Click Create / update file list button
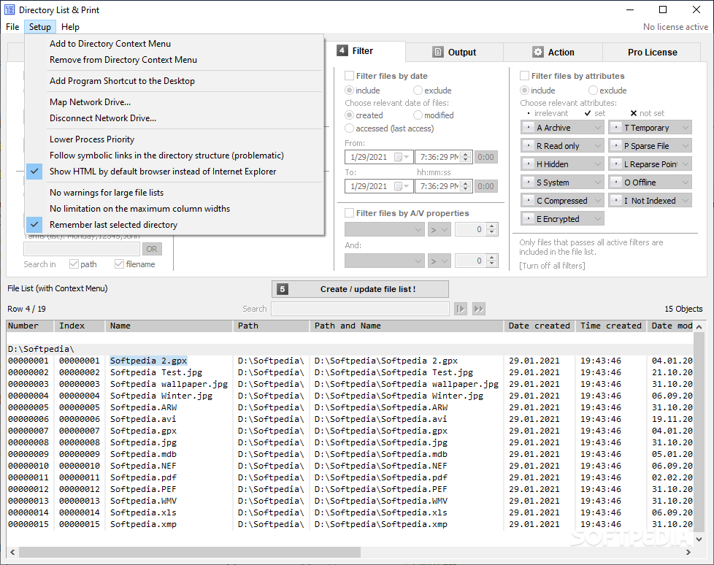714x565 pixels. [x=360, y=289]
